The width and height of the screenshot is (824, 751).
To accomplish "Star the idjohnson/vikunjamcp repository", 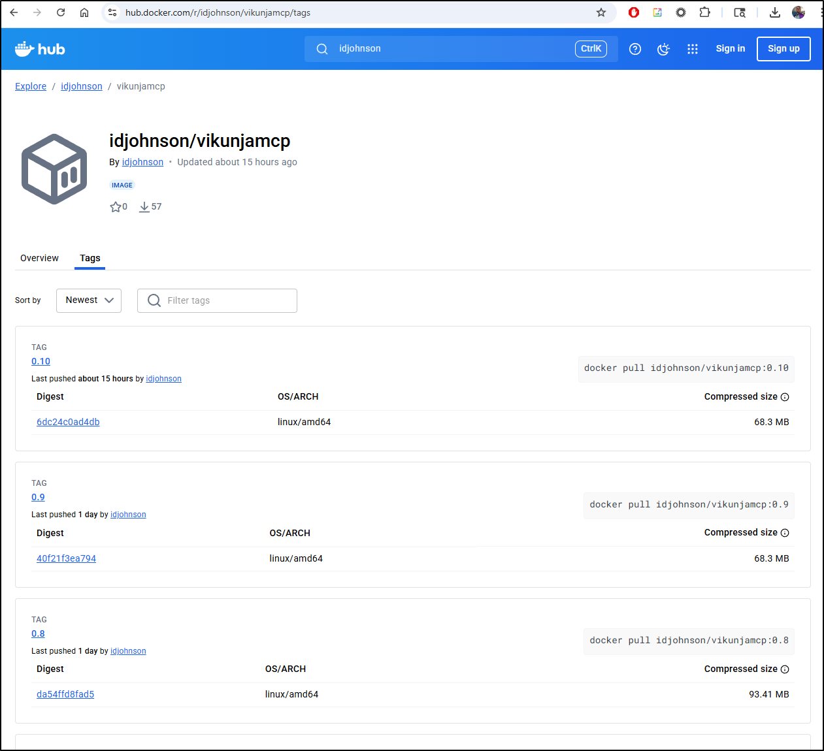I will click(x=116, y=207).
